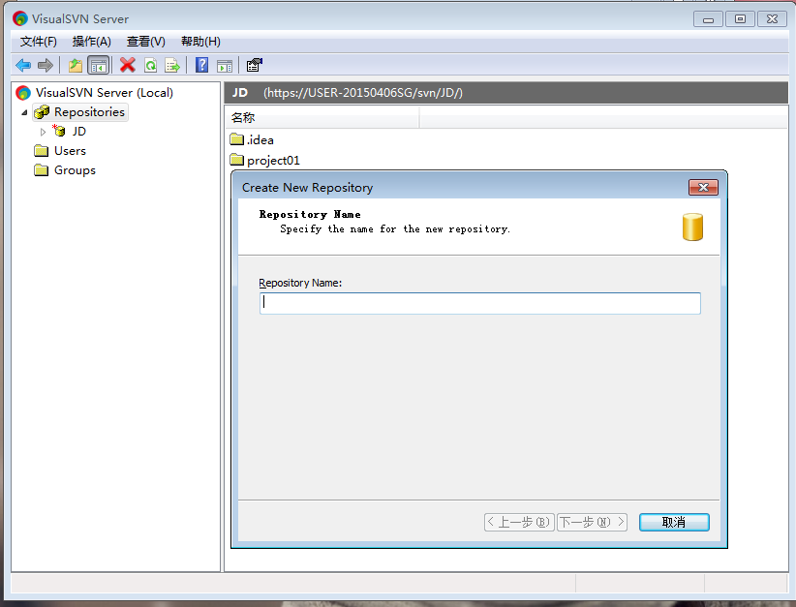
Task: Click the blue Back arrow in toolbar
Action: coord(23,65)
